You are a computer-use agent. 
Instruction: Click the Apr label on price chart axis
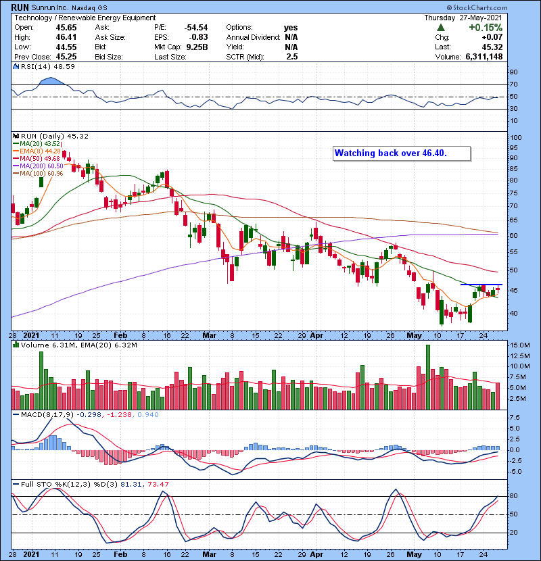(316, 335)
